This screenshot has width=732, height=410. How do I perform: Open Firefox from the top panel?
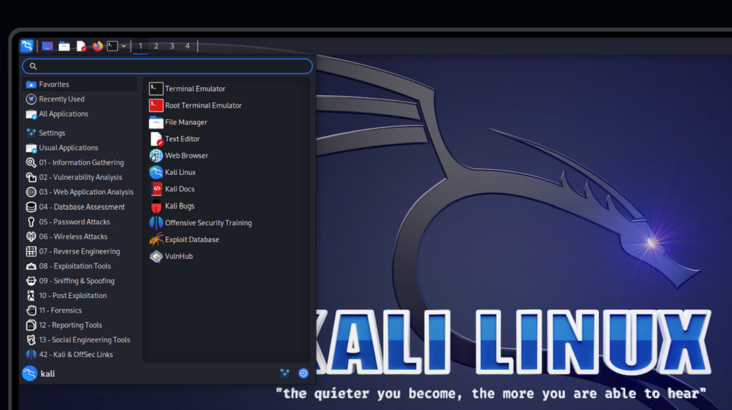pos(98,46)
